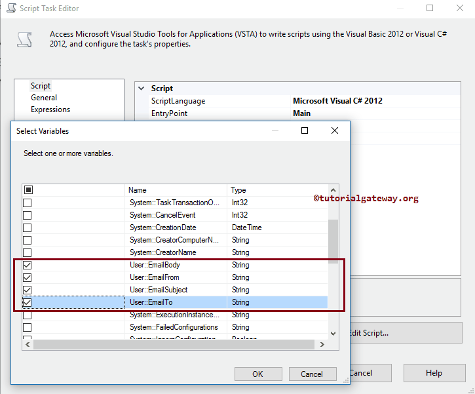Screen dimensions: 475x394
Task: Click the ScriptLanguage value Microsoft Visual C# 2012
Action: click(337, 101)
